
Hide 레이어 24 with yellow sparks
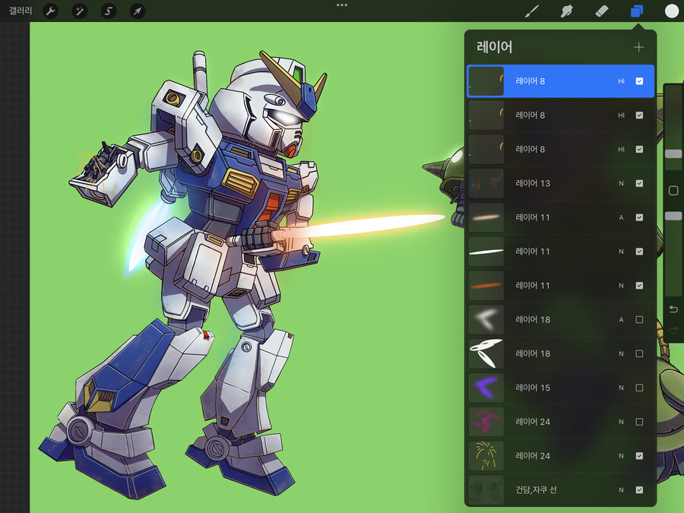coord(639,456)
